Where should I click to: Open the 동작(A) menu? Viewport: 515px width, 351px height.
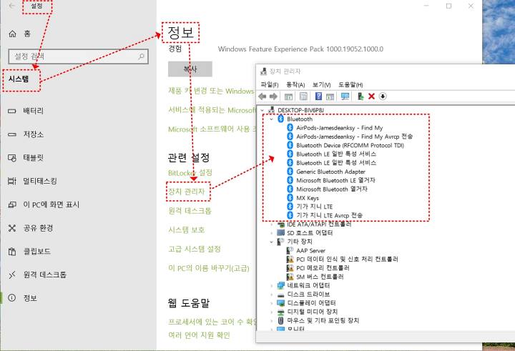click(x=295, y=85)
